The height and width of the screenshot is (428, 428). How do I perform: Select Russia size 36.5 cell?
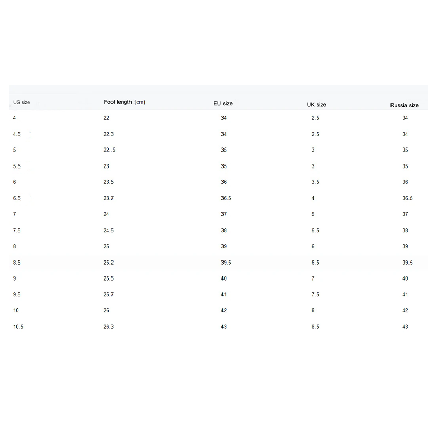tap(407, 198)
